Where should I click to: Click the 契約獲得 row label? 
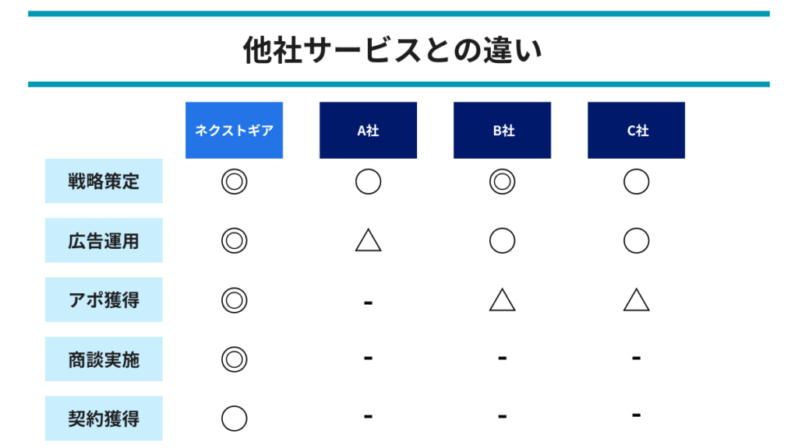pos(104,418)
